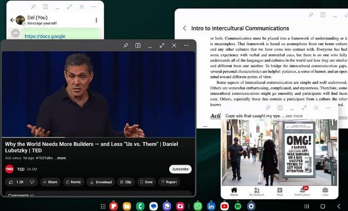
Task: Expand video description with ...more
Action: [x=60, y=158]
